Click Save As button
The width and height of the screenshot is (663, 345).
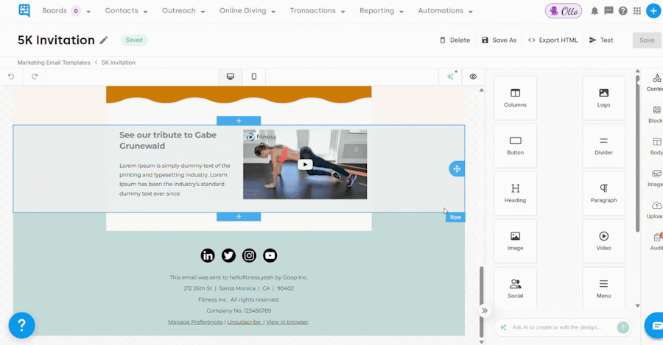tap(499, 40)
